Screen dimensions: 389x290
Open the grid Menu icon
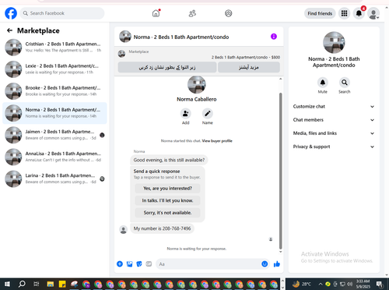click(x=344, y=13)
